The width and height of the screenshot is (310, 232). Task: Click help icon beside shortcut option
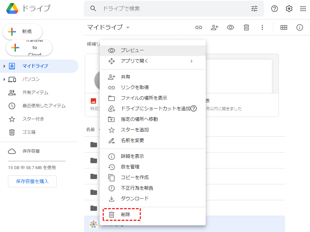tap(193, 109)
